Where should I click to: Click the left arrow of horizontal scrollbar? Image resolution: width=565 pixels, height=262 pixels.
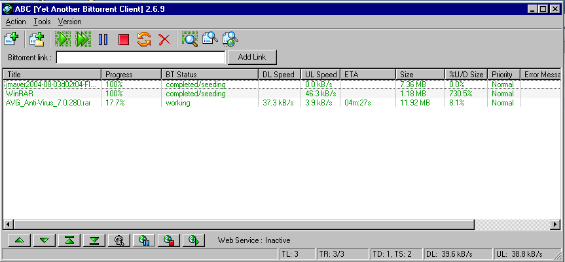[x=8, y=224]
